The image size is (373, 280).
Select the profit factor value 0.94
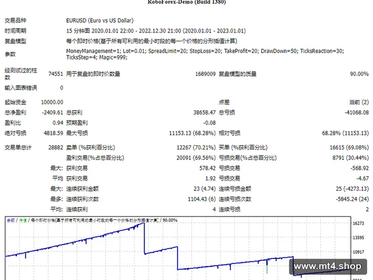[58, 123]
